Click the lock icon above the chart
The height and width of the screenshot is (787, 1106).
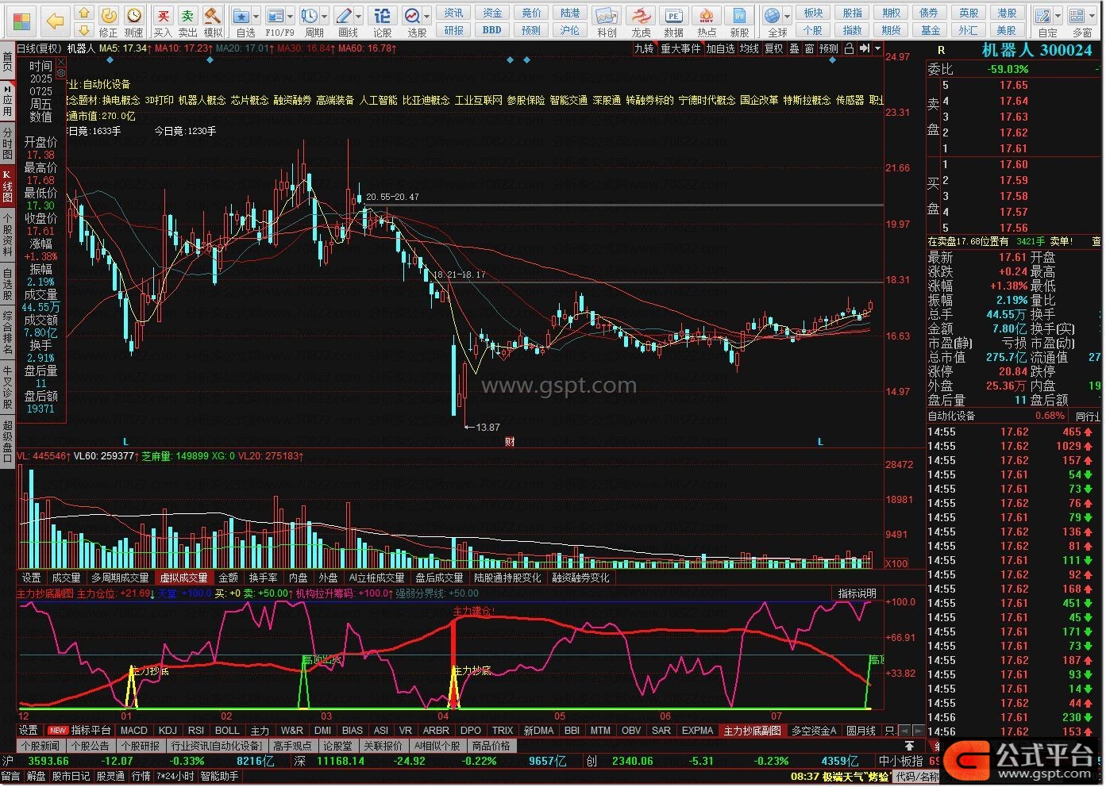click(849, 48)
